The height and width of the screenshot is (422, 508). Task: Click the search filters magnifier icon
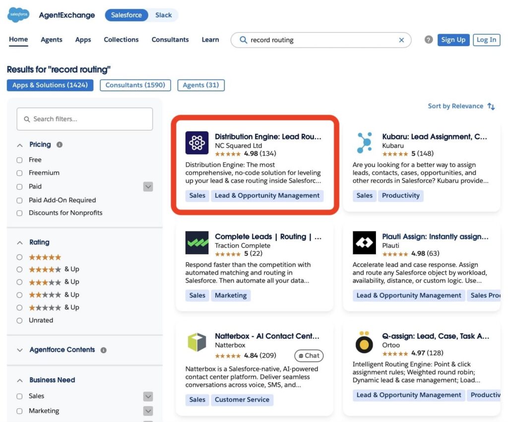[27, 119]
